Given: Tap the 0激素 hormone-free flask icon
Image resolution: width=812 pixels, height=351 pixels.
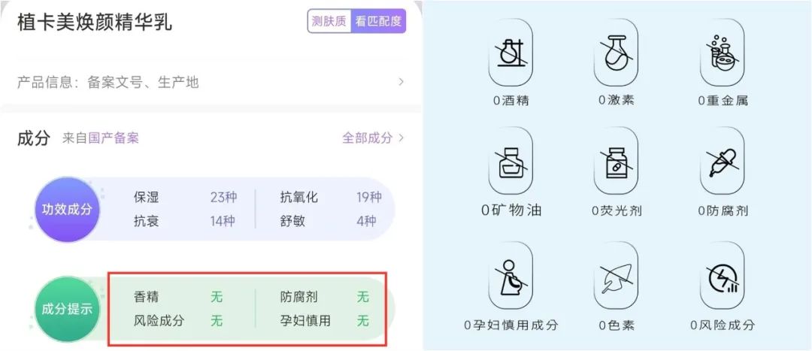Looking at the screenshot, I should tap(617, 53).
